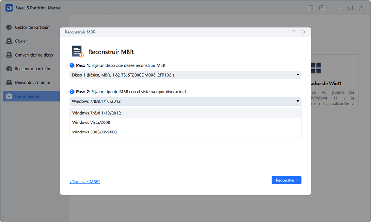
Task: Click the Gestor de Partición pie icon
Action: pos(9,27)
